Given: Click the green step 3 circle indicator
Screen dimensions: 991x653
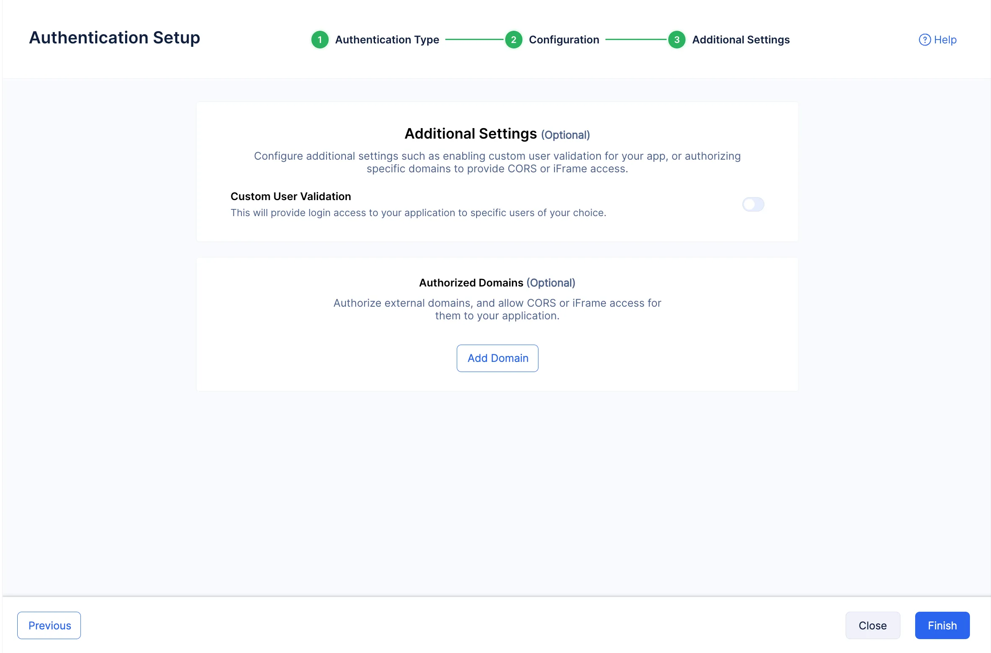Looking at the screenshot, I should point(676,40).
